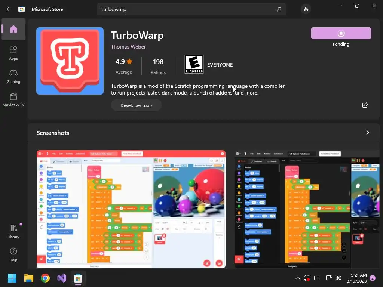This screenshot has height=287, width=383.
Task: Open the dark theme TurboWarp screenshot
Action: [307, 209]
